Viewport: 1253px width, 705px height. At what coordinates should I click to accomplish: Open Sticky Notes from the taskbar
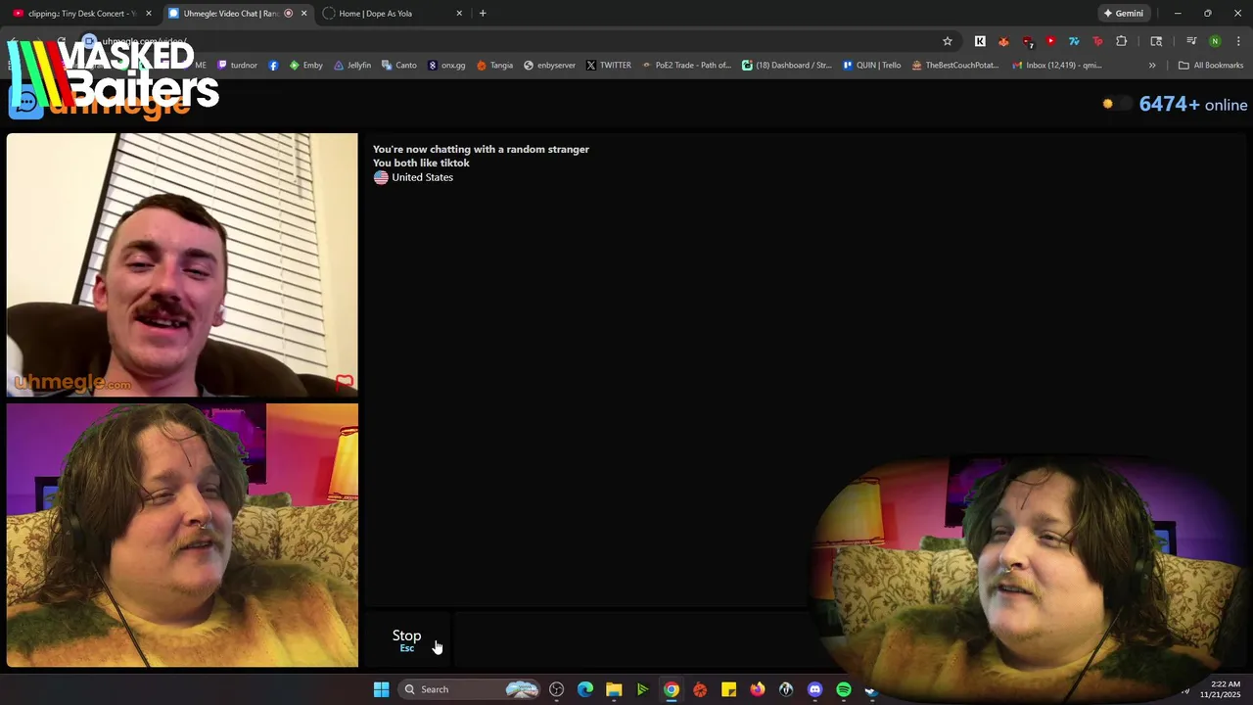click(x=728, y=689)
